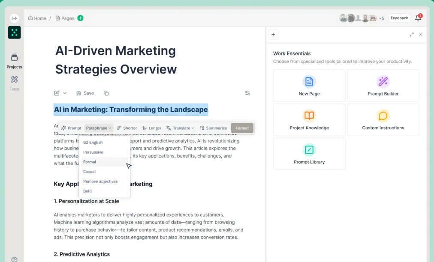Open the help icon in the sidebar
Image resolution: width=434 pixels, height=262 pixels.
click(15, 259)
